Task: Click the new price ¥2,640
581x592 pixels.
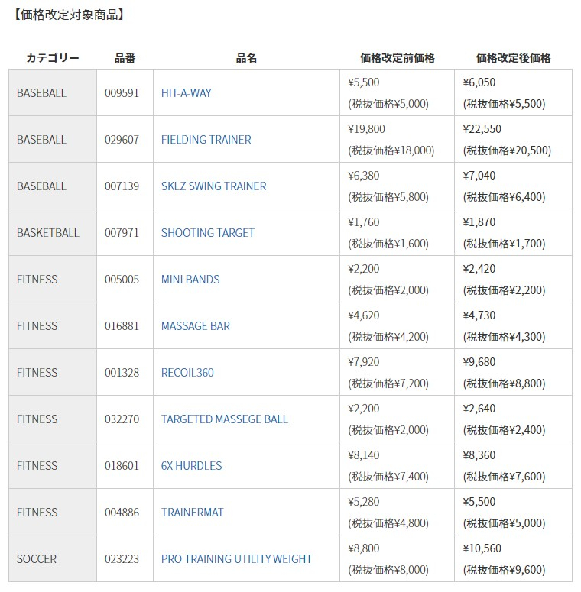Action: (x=479, y=409)
